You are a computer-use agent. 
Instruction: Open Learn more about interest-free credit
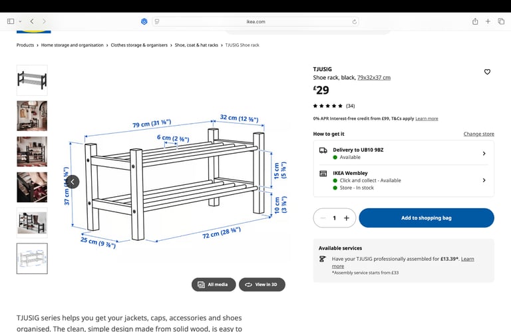pos(426,118)
